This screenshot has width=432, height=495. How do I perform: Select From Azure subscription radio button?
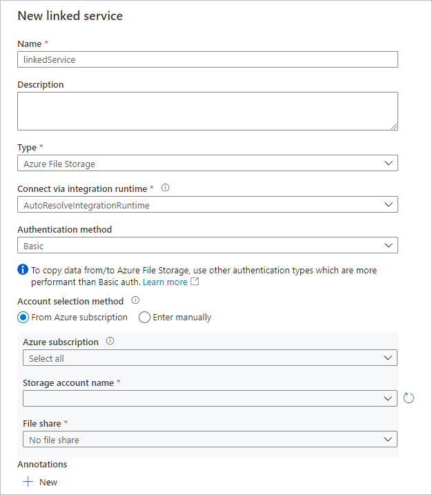[x=23, y=318]
